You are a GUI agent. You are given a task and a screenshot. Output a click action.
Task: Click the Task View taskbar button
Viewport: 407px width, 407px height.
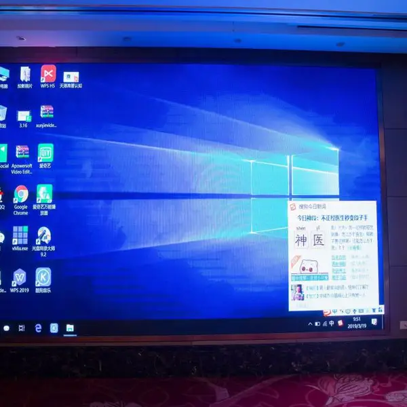[22, 328]
